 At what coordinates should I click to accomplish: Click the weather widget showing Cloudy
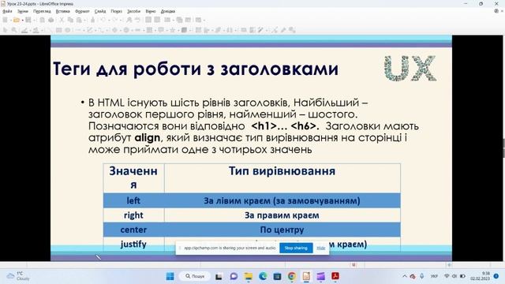(18, 276)
